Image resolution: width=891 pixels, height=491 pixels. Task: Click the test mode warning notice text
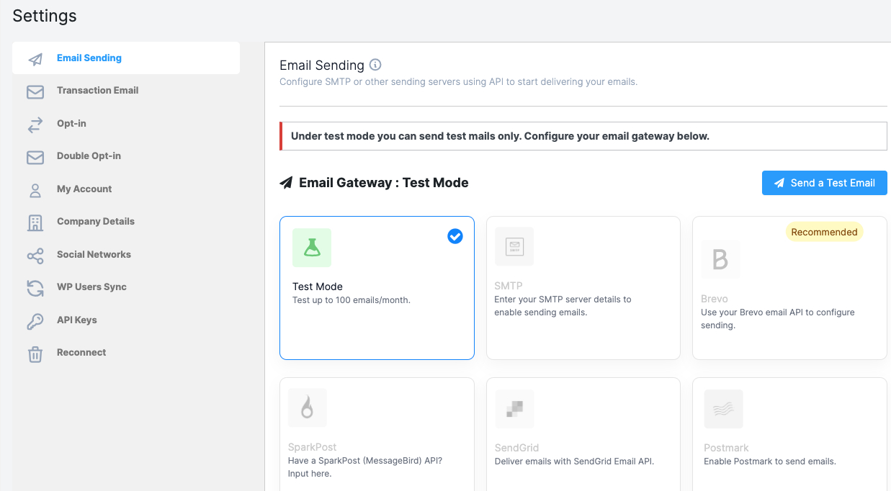(x=500, y=136)
